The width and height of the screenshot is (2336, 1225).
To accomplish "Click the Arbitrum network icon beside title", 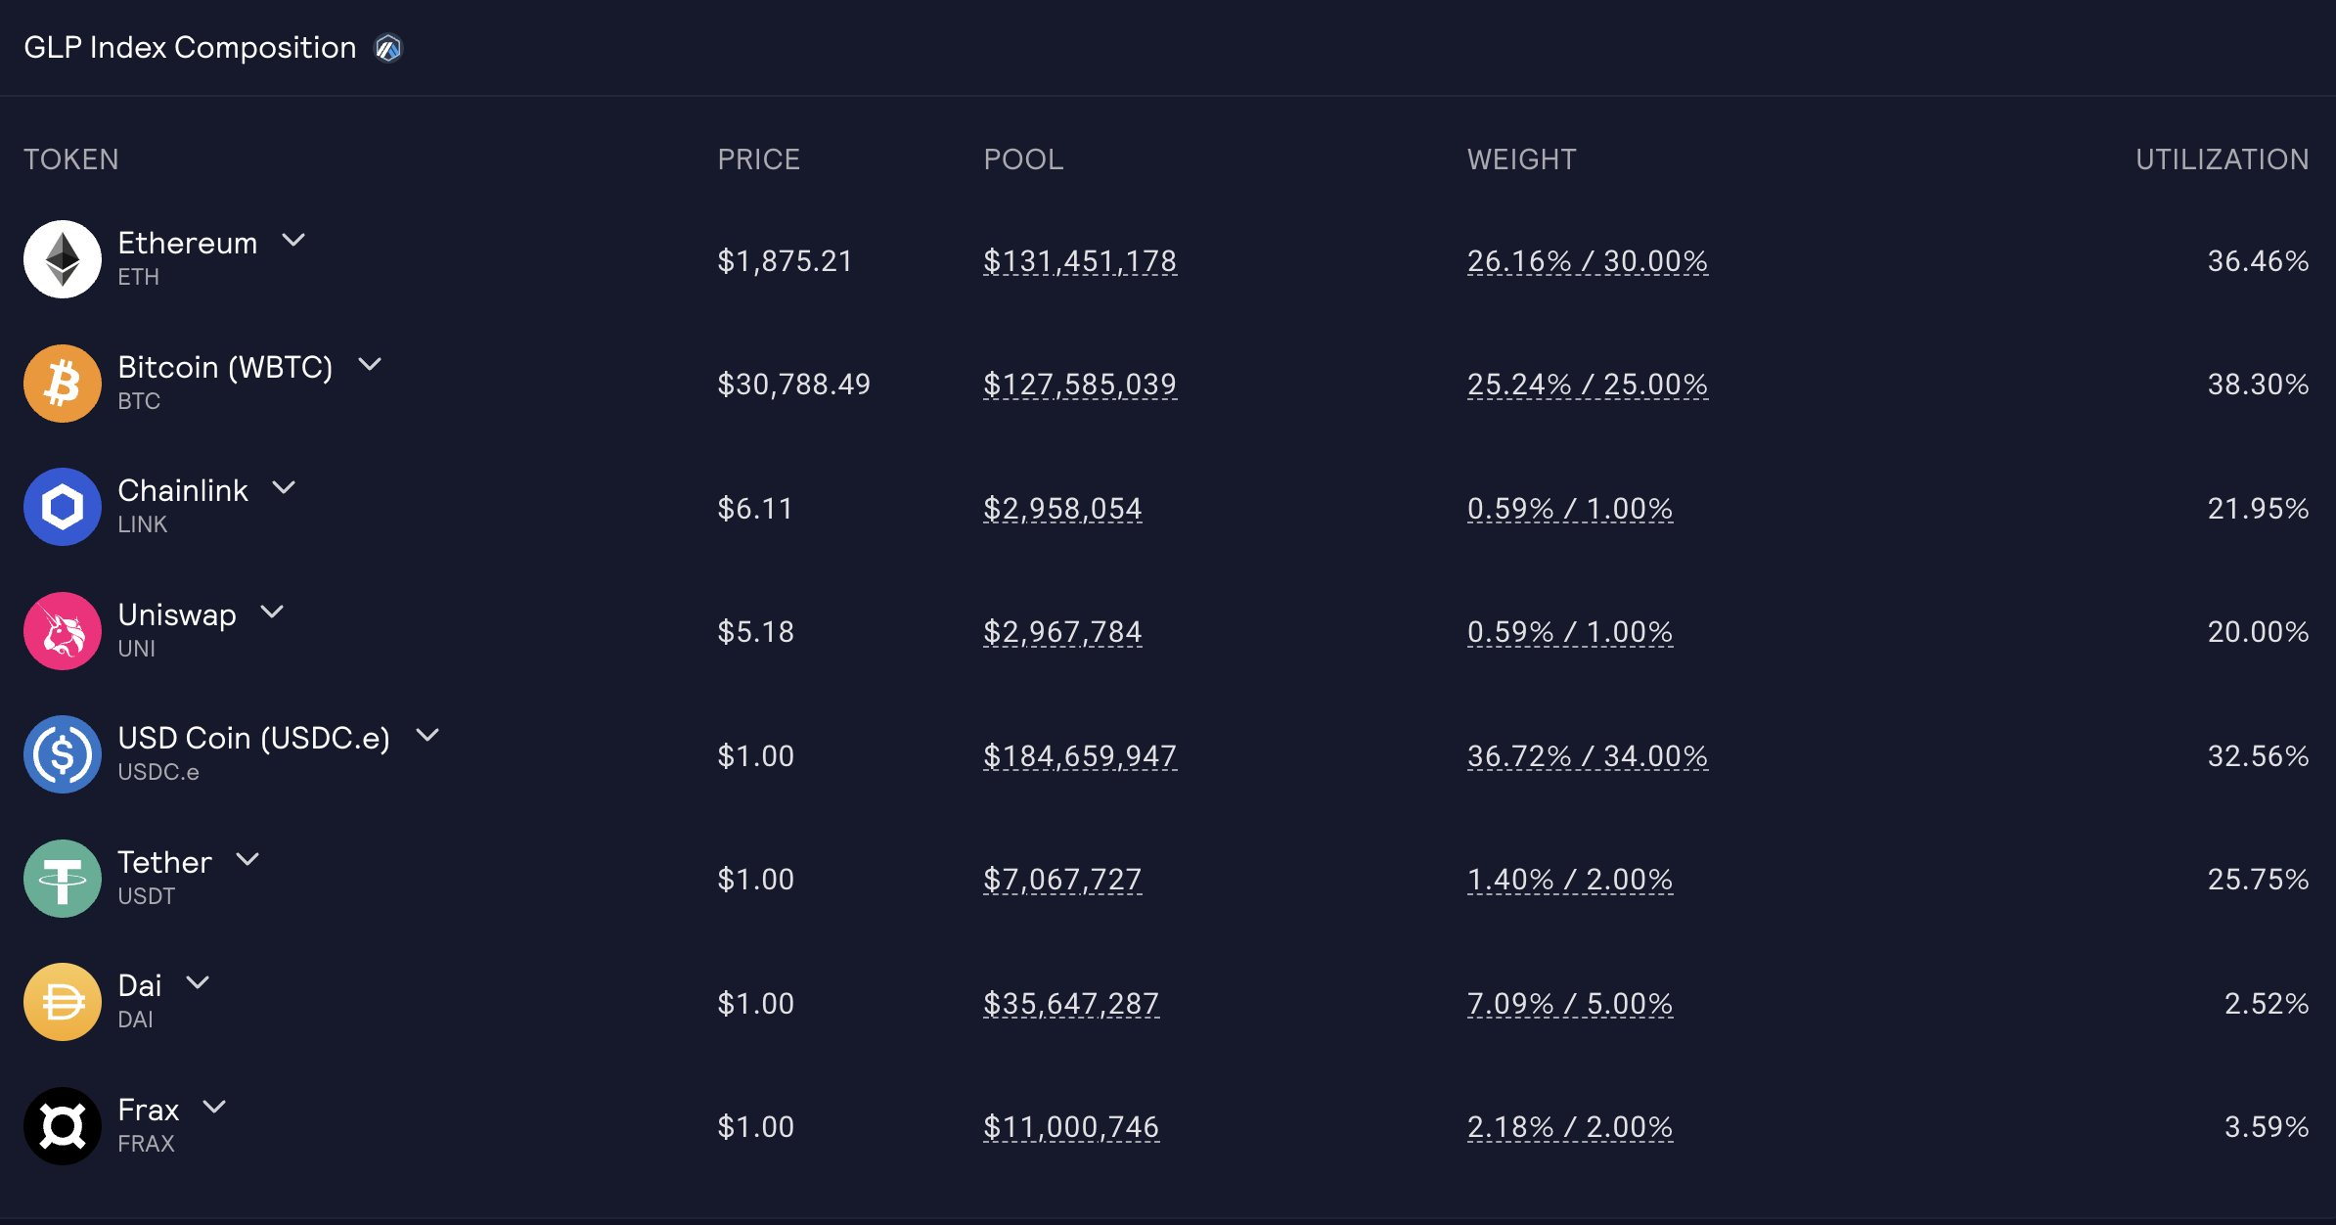I will click(388, 48).
